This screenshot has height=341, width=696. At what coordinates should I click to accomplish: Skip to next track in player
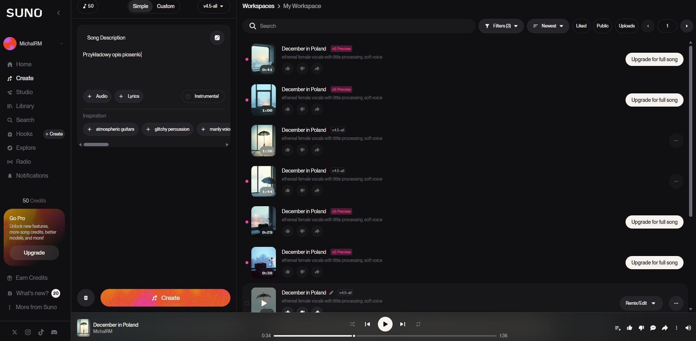[402, 324]
